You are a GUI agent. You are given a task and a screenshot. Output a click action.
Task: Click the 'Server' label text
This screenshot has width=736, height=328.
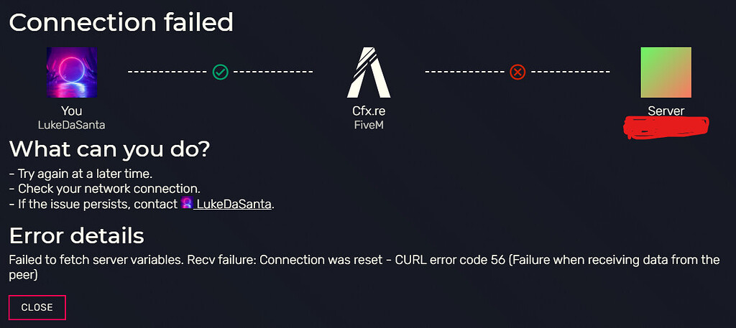(666, 111)
